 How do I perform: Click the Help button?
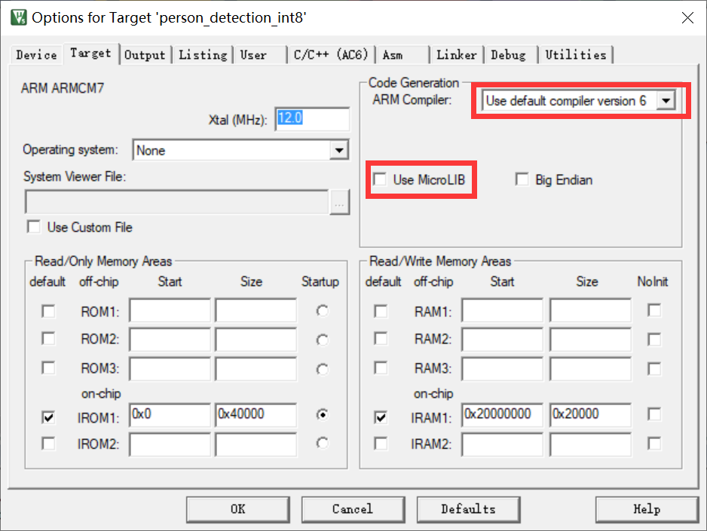tap(647, 509)
